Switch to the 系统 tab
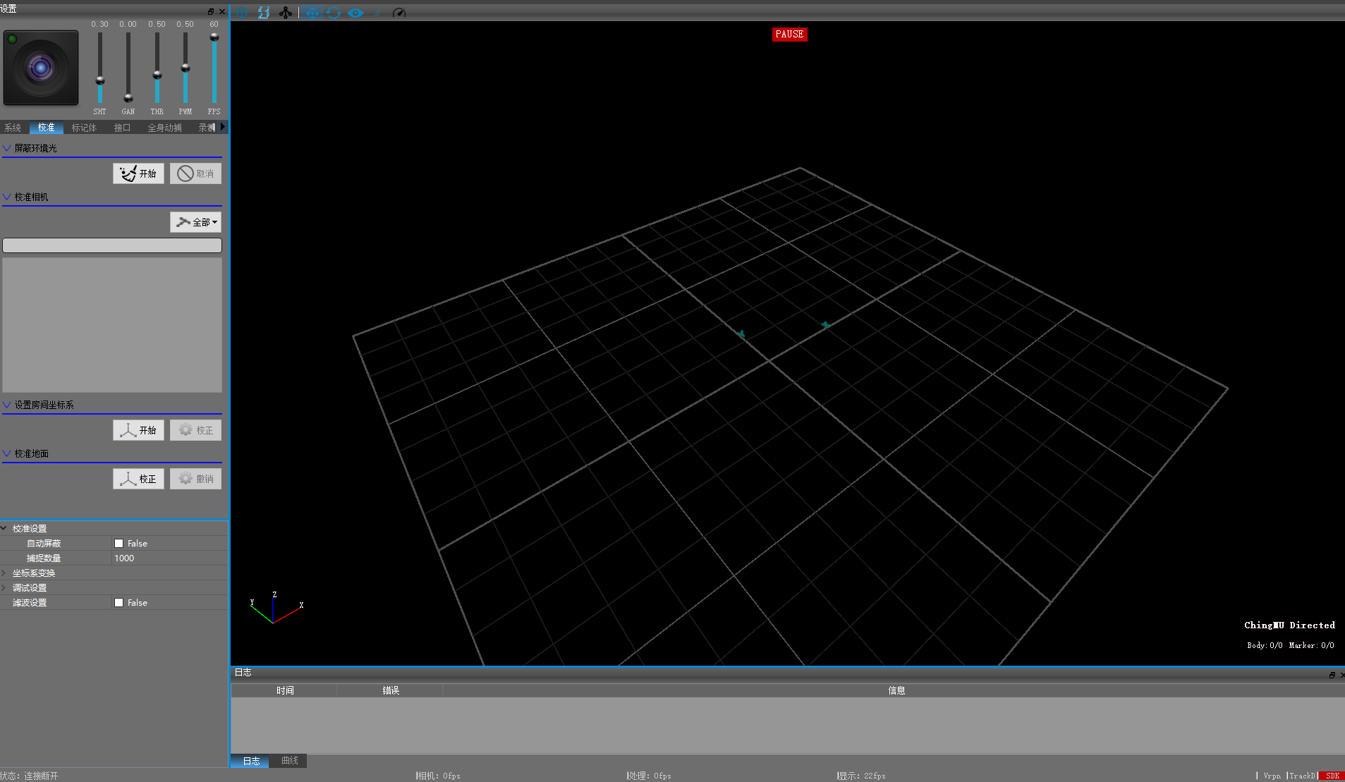Viewport: 1345px width, 782px height. (13, 128)
